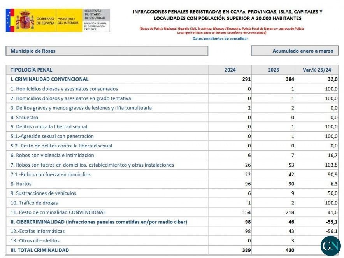
Task: Click variation 90,9 in the table
Action: click(333, 174)
